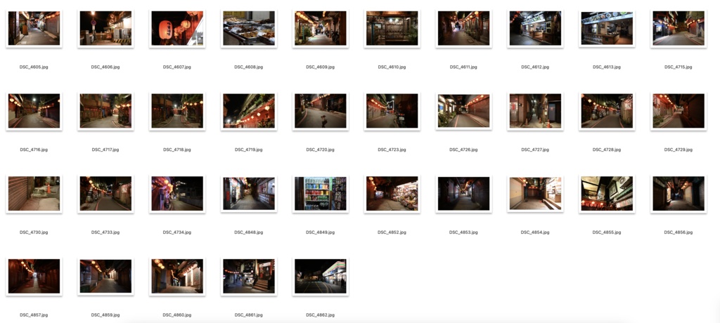This screenshot has height=323, width=720.
Task: Select the DSC_4728.jpg thumbnail
Action: [607, 111]
